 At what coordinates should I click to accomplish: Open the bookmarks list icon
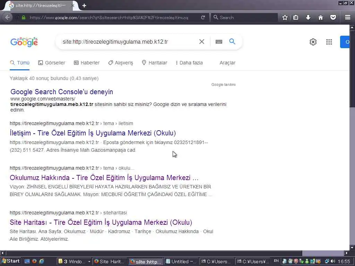click(x=296, y=17)
